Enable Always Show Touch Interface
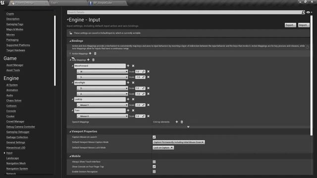Viewport: 317px width, 178px height. pyautogui.click(x=154, y=162)
